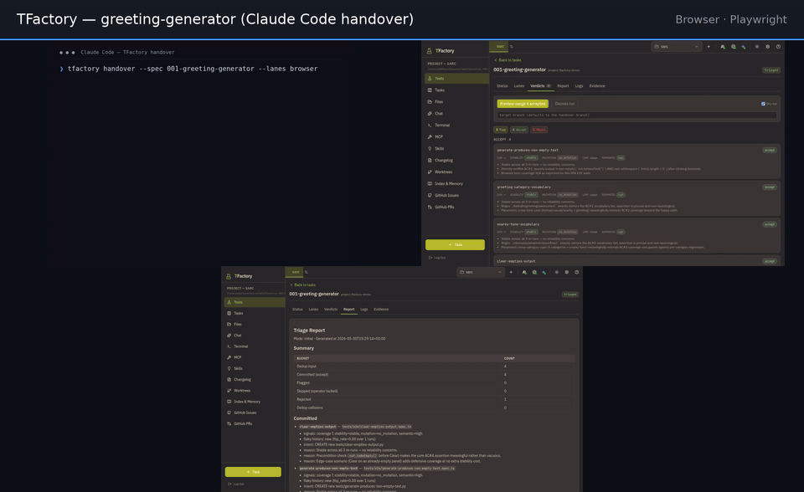The width and height of the screenshot is (804, 492).
Task: Click the + Task button in the Report window
Action: click(253, 472)
